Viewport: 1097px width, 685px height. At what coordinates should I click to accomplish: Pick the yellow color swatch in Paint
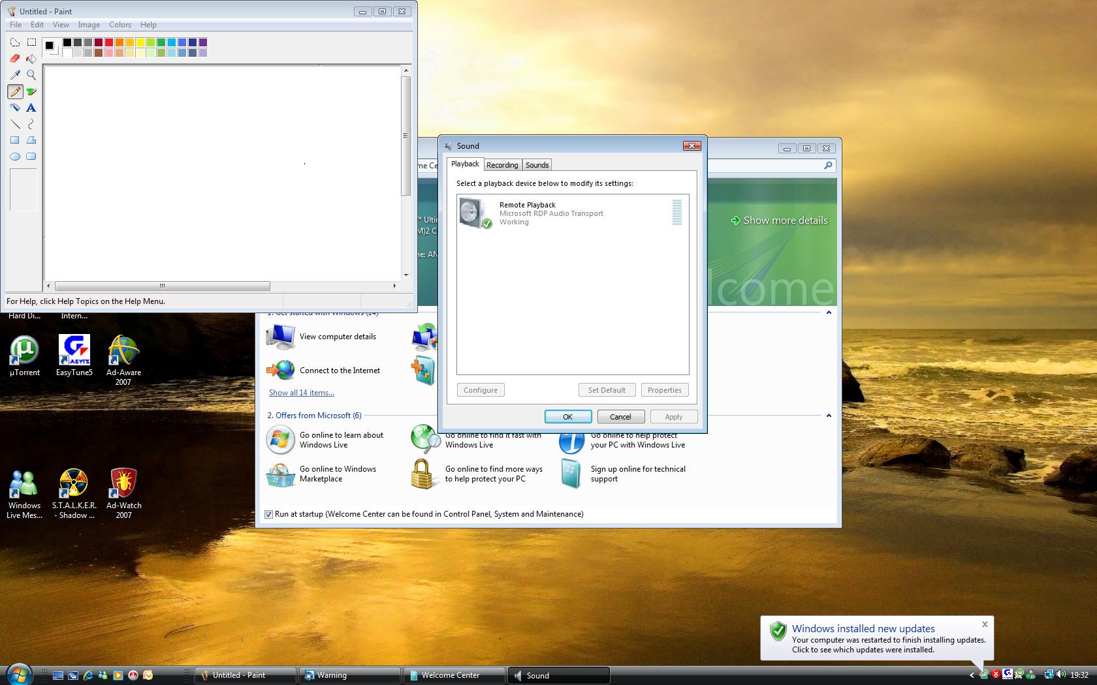140,43
